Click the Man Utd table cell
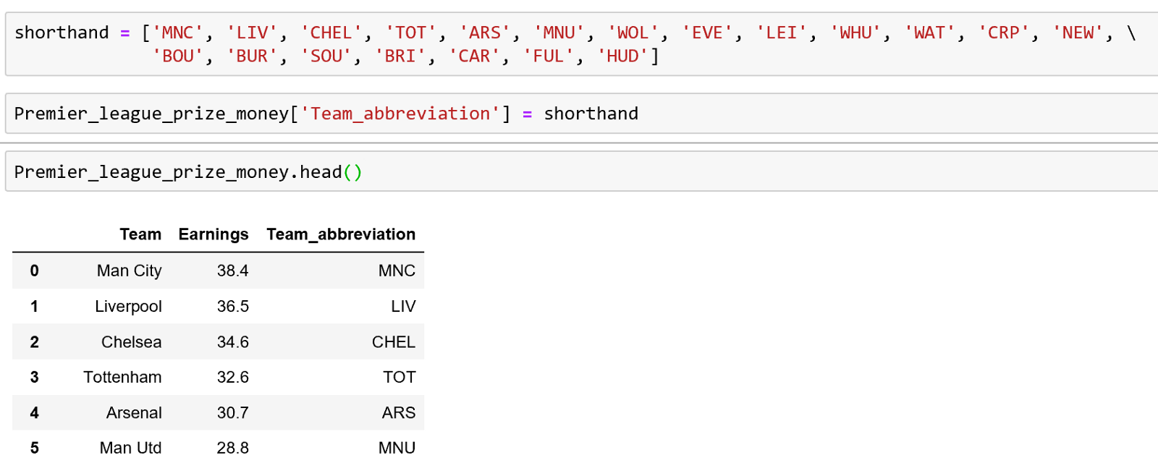1158x463 pixels. click(x=130, y=448)
